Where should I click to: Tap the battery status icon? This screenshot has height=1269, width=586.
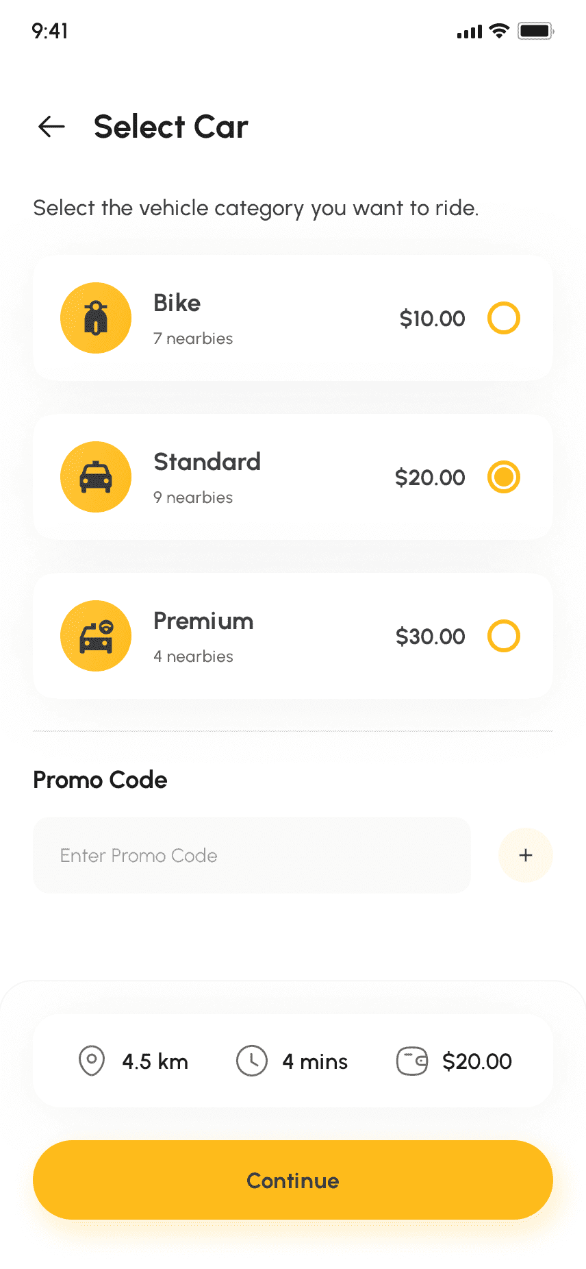click(x=535, y=31)
